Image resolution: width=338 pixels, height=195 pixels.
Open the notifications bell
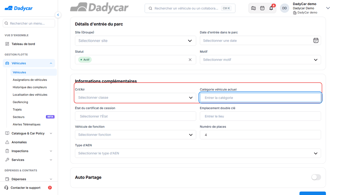(271, 8)
